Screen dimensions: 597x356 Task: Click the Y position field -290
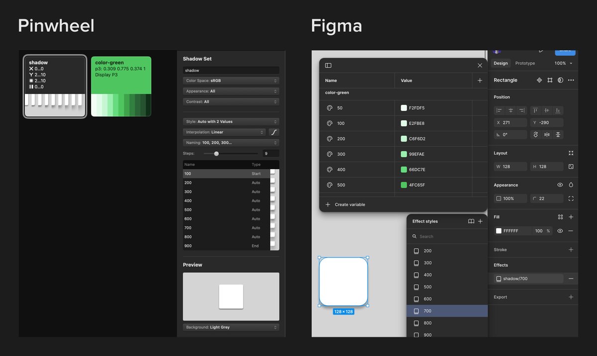coord(547,122)
